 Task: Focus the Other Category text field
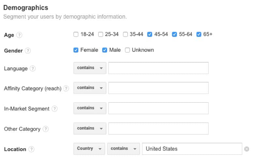click(x=158, y=128)
